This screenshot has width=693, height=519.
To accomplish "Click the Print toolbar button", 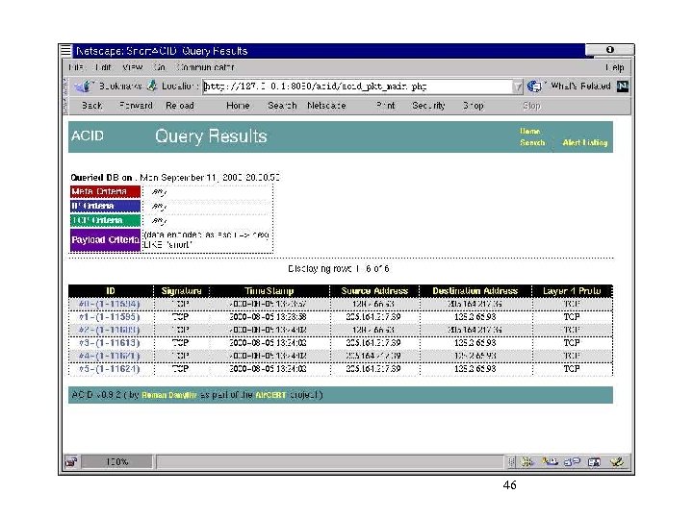I will click(386, 106).
